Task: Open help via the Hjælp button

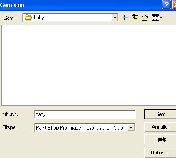Action: tap(160, 139)
